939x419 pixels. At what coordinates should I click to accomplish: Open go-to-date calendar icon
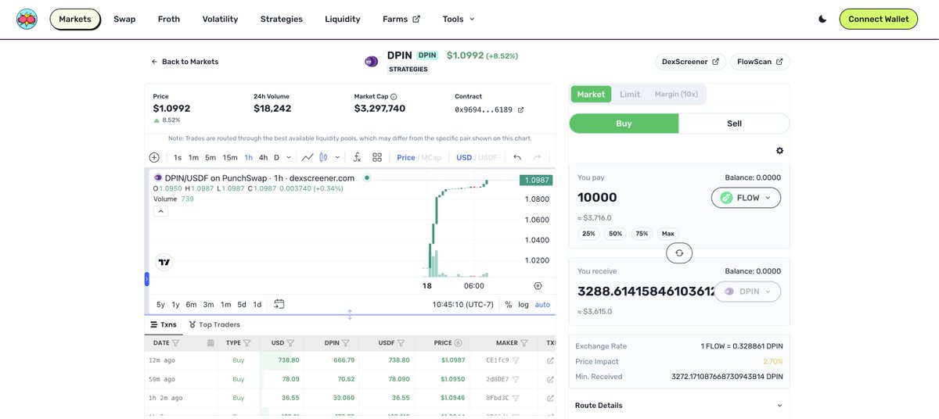(x=279, y=304)
